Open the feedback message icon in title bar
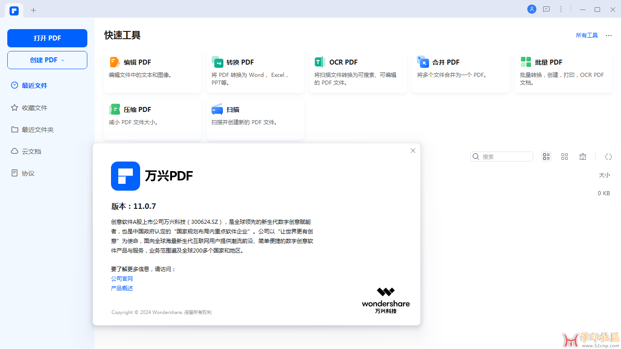This screenshot has height=349, width=621. (546, 9)
